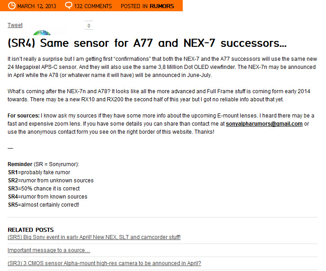
Task: Click the bold 'For sources:' label
Action: click(x=23, y=116)
